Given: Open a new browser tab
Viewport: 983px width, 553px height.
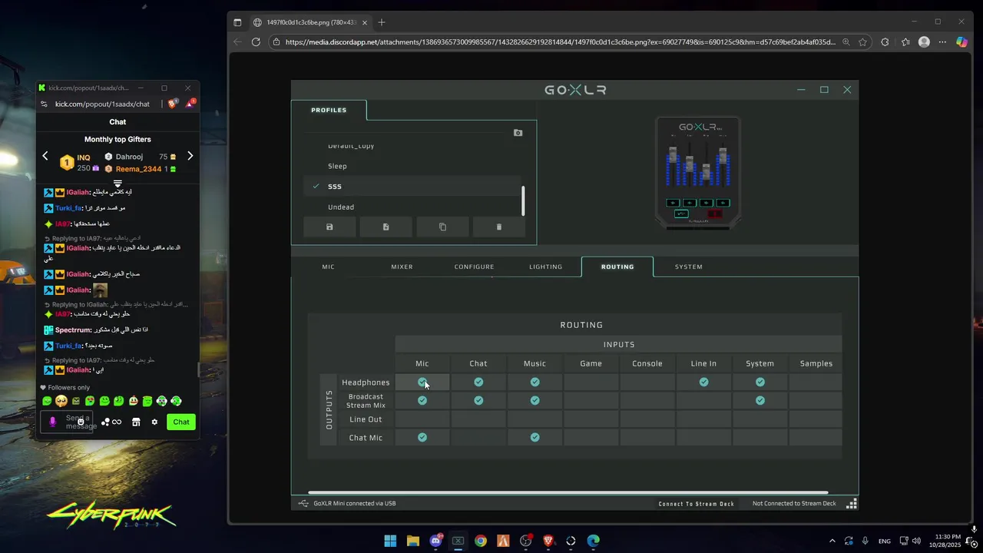Looking at the screenshot, I should [382, 22].
